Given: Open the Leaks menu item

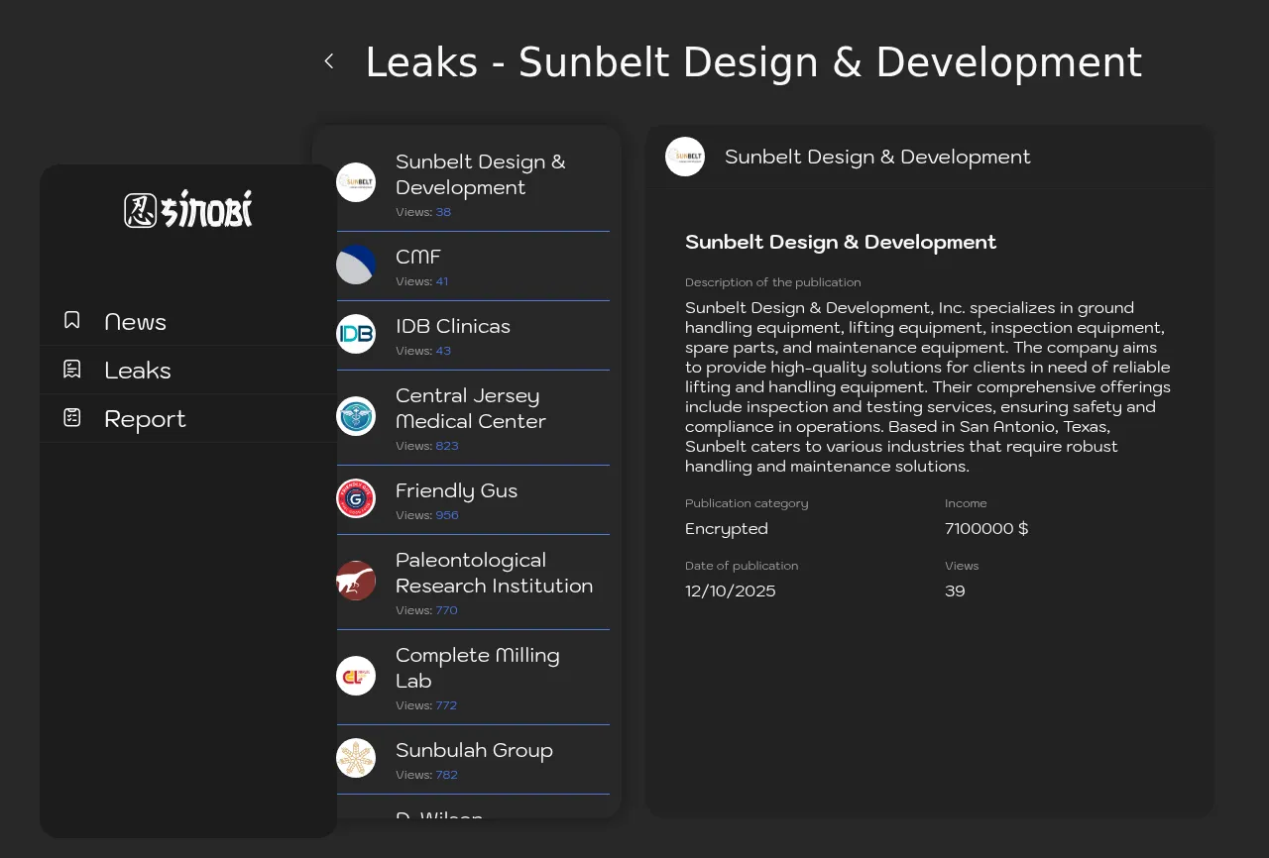Looking at the screenshot, I should tap(138, 371).
